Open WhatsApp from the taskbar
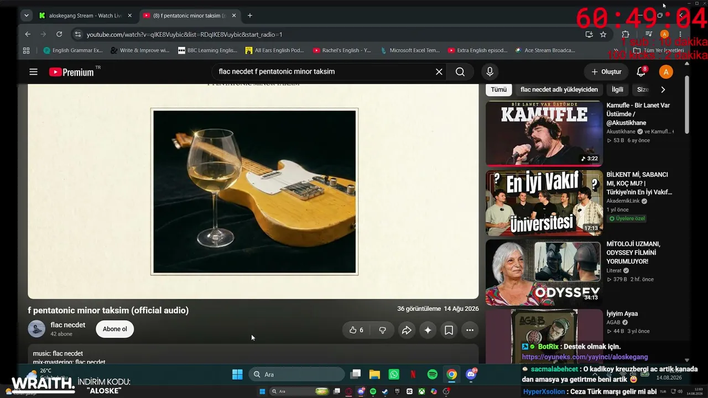Image resolution: width=708 pixels, height=398 pixels. point(394,374)
